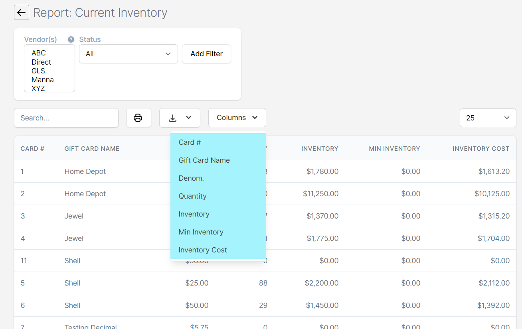Sort by Gift Card Name header
Screen dimensions: 522x329
pos(92,149)
